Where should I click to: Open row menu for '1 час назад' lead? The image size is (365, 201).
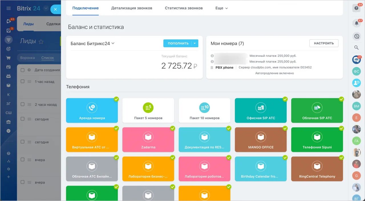(29, 81)
